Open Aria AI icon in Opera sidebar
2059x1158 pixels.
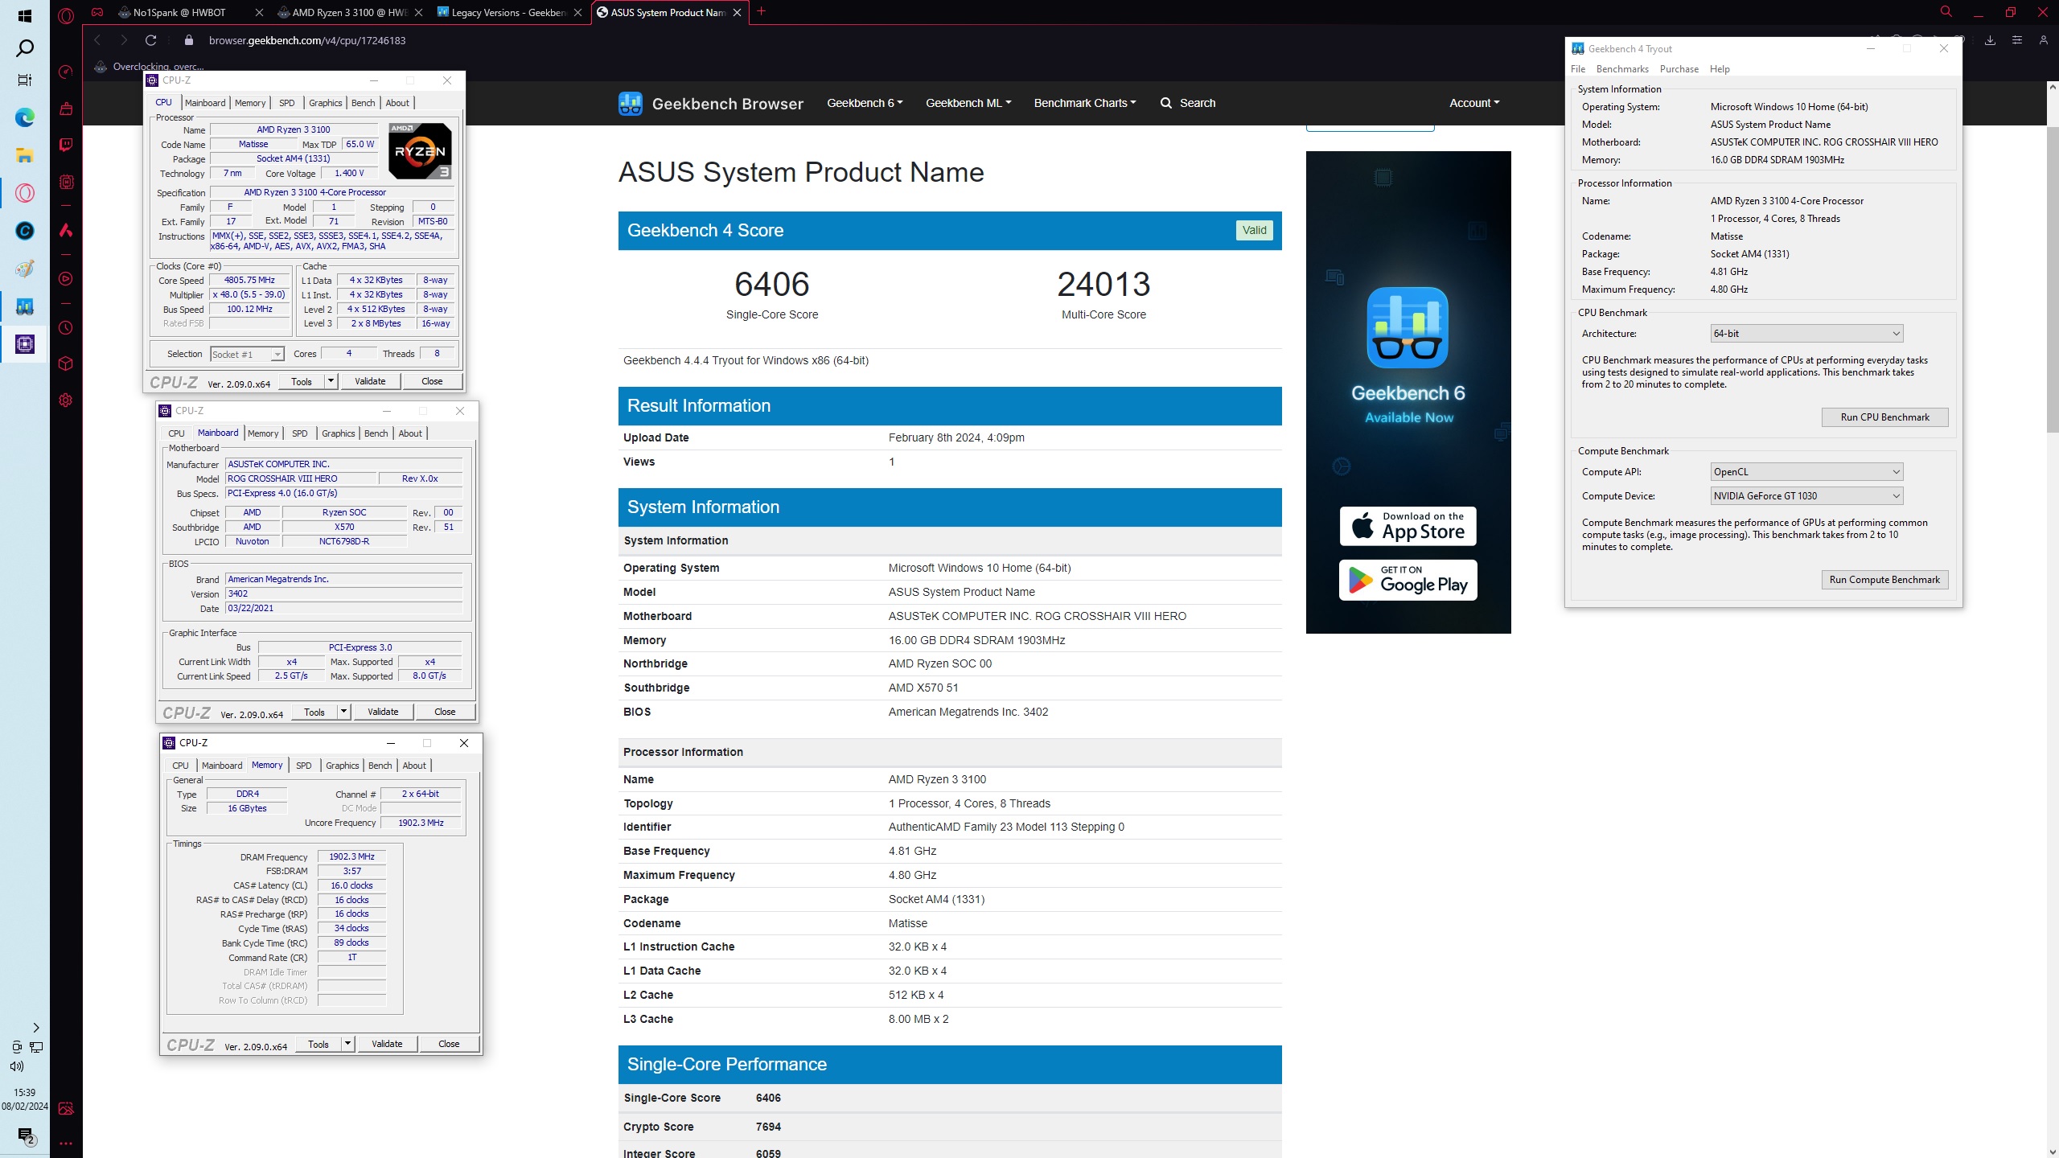(x=66, y=231)
